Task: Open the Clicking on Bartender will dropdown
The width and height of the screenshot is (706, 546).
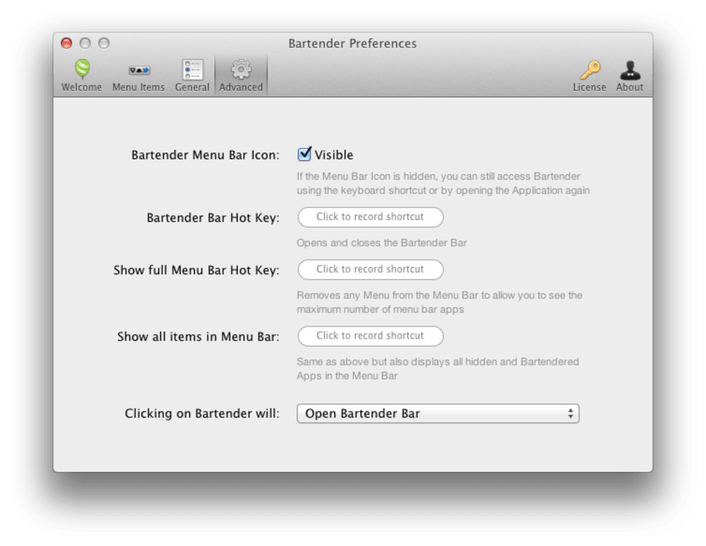Action: pos(437,413)
